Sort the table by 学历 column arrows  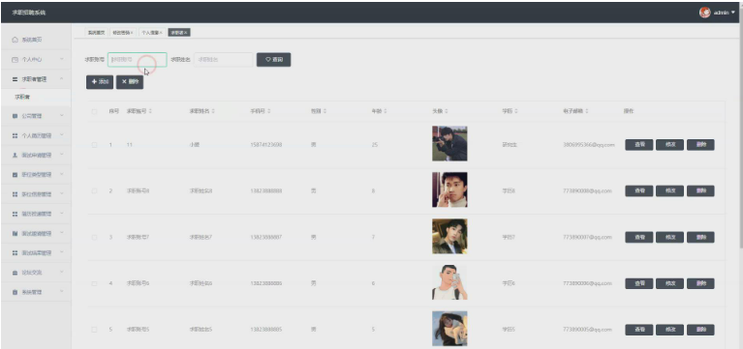(x=515, y=111)
